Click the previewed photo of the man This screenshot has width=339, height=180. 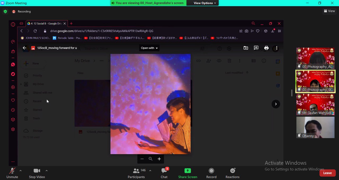(150, 104)
